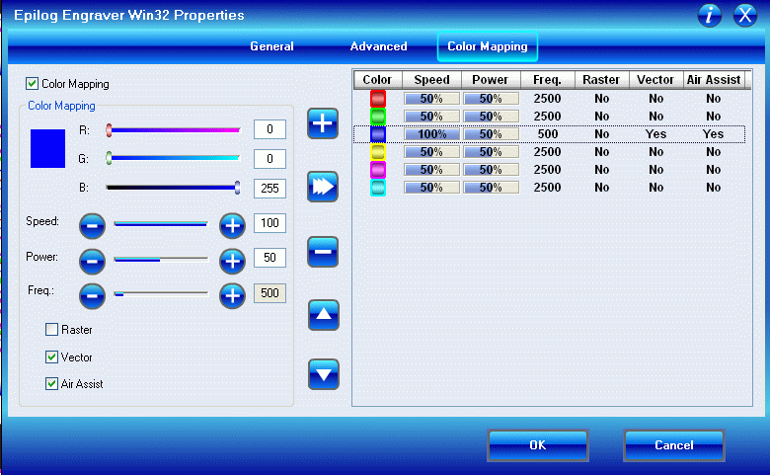Uncheck the Air Assist checkbox
770x475 pixels.
click(51, 383)
